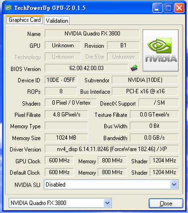
Task: Click the GPU Clock field 600 MHz
Action: [59, 161]
